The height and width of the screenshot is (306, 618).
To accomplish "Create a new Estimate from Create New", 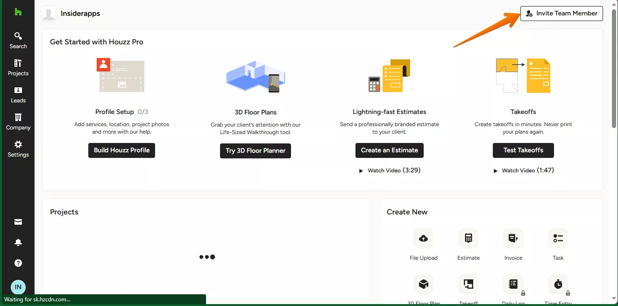I will coord(469,238).
